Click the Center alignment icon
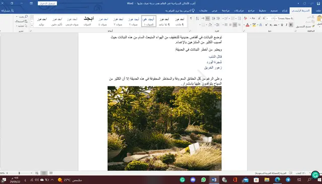Viewport: 322px width, 184px height. point(235,25)
